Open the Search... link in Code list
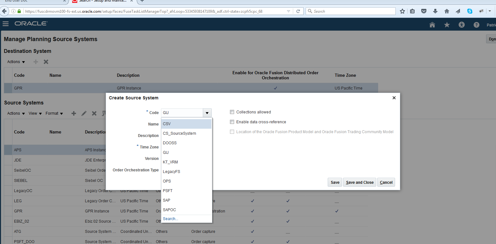This screenshot has height=244, width=496. (x=171, y=219)
